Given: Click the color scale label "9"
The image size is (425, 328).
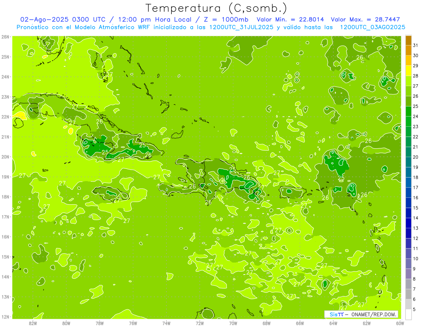Looking at the screenshot, I should point(414,269).
